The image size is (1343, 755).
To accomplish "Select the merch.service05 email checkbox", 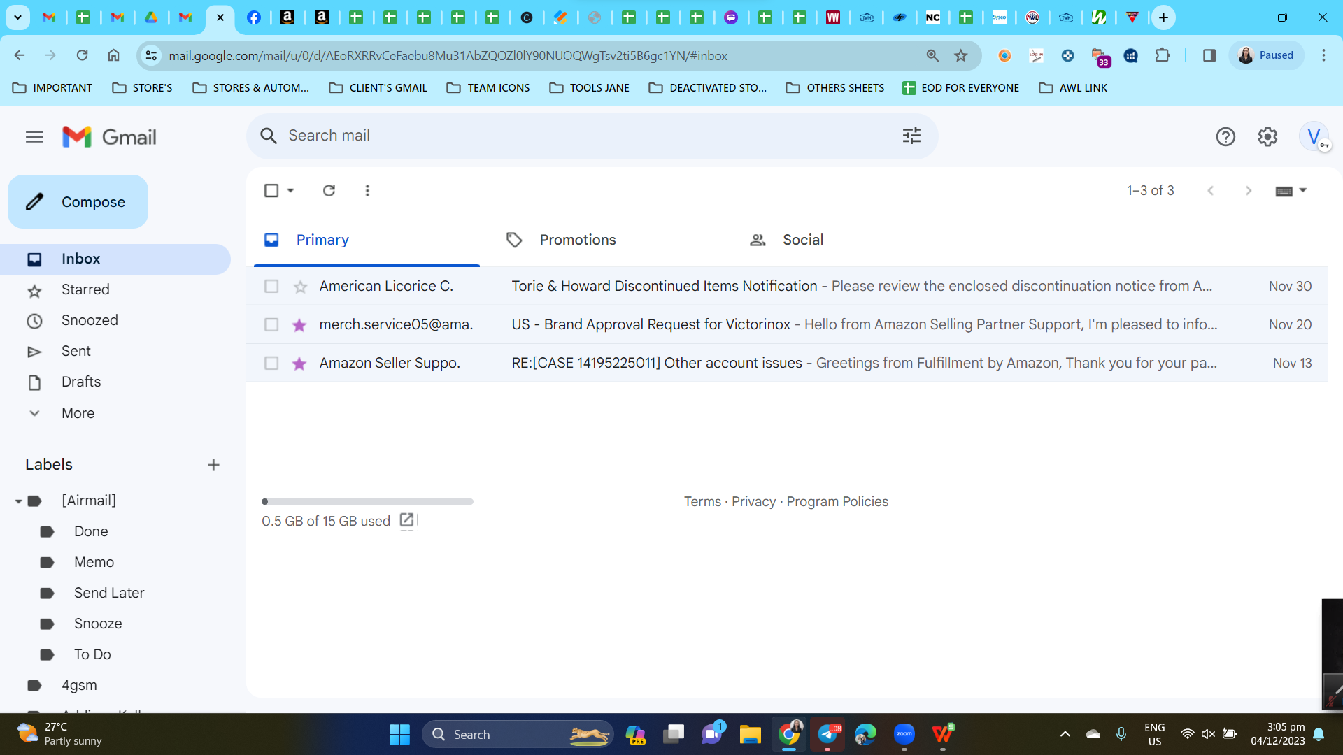I will tap(271, 325).
